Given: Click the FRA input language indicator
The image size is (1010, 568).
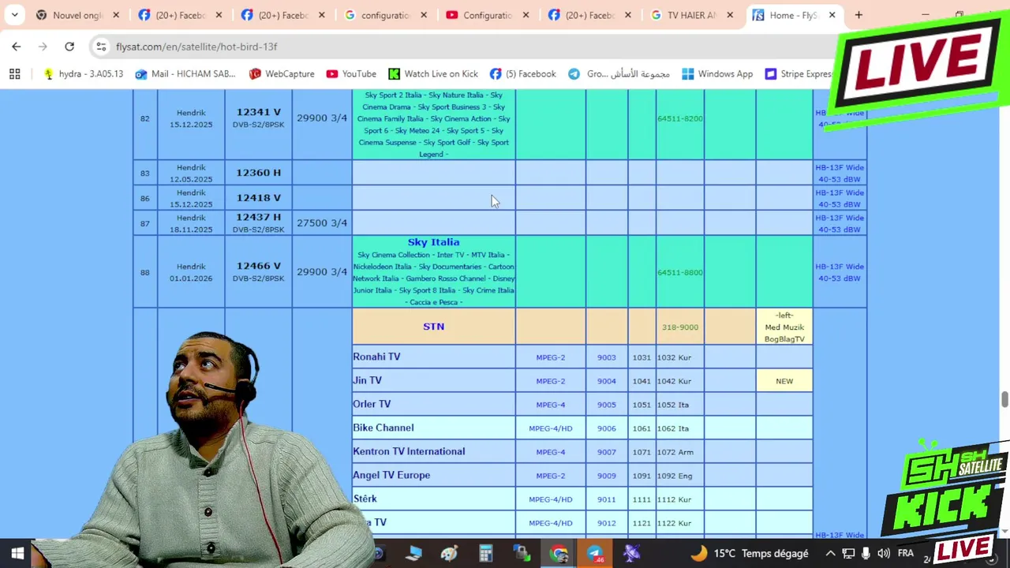Looking at the screenshot, I should 906,554.
